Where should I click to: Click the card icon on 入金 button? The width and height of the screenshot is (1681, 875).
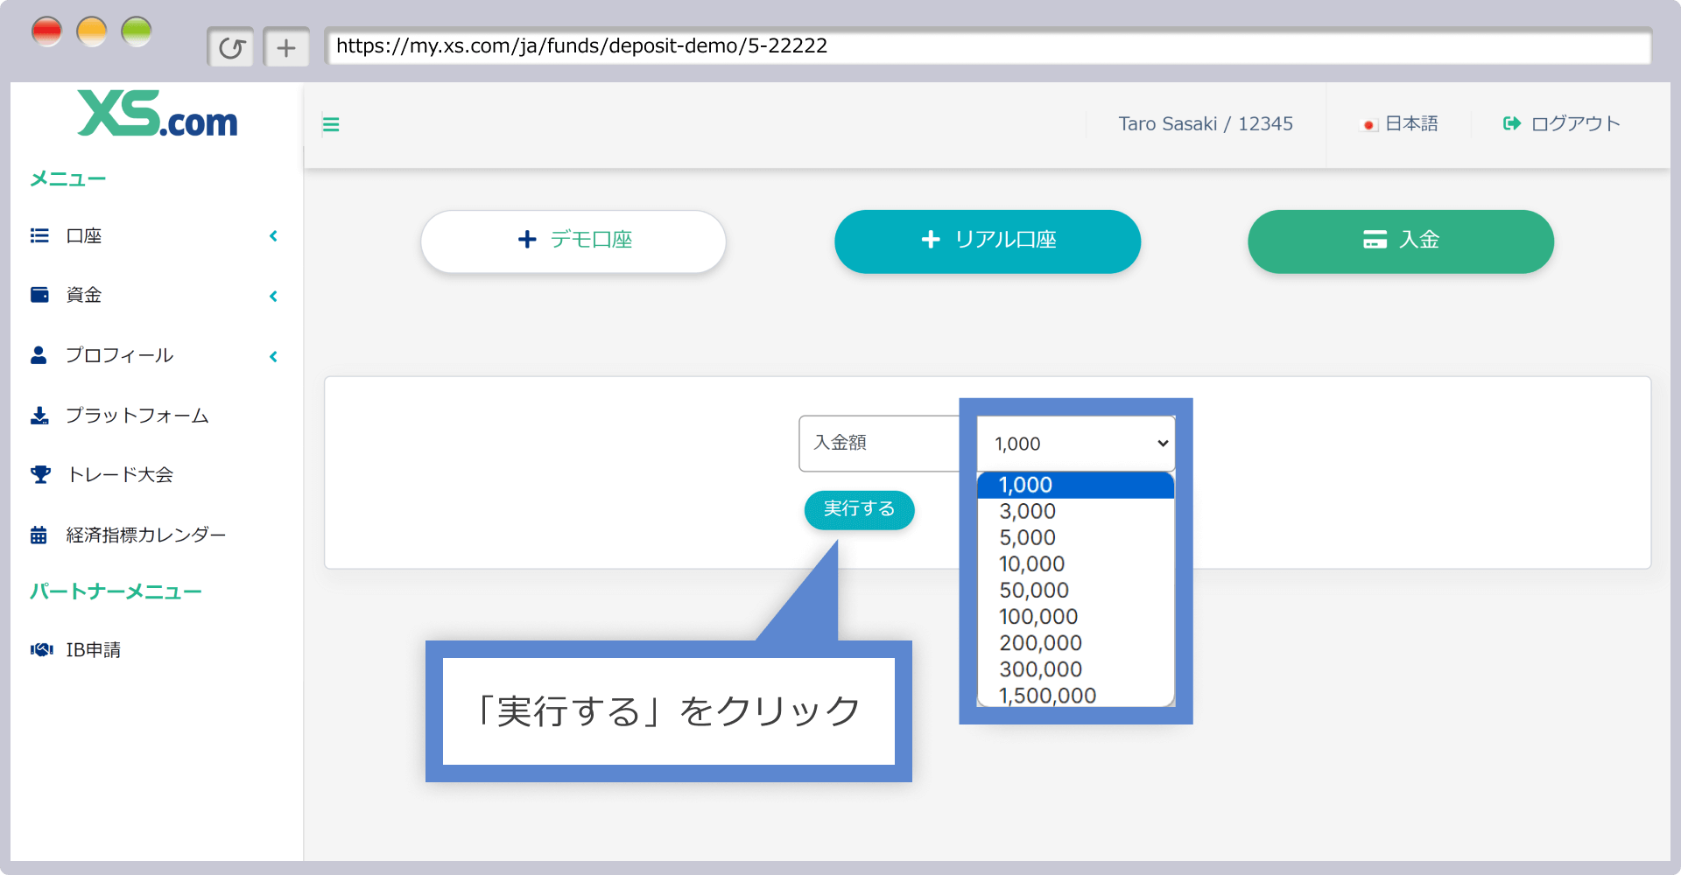pyautogui.click(x=1375, y=239)
